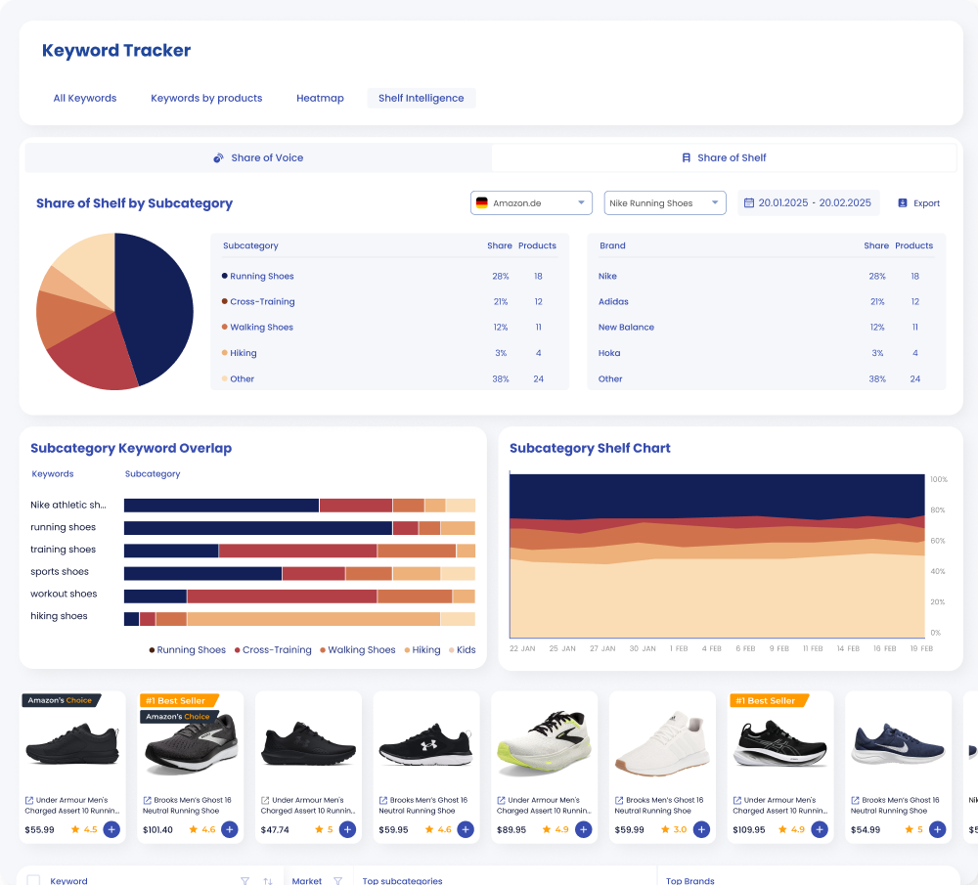
Task: Open the Amazon.de marketplace dropdown
Action: (x=531, y=203)
